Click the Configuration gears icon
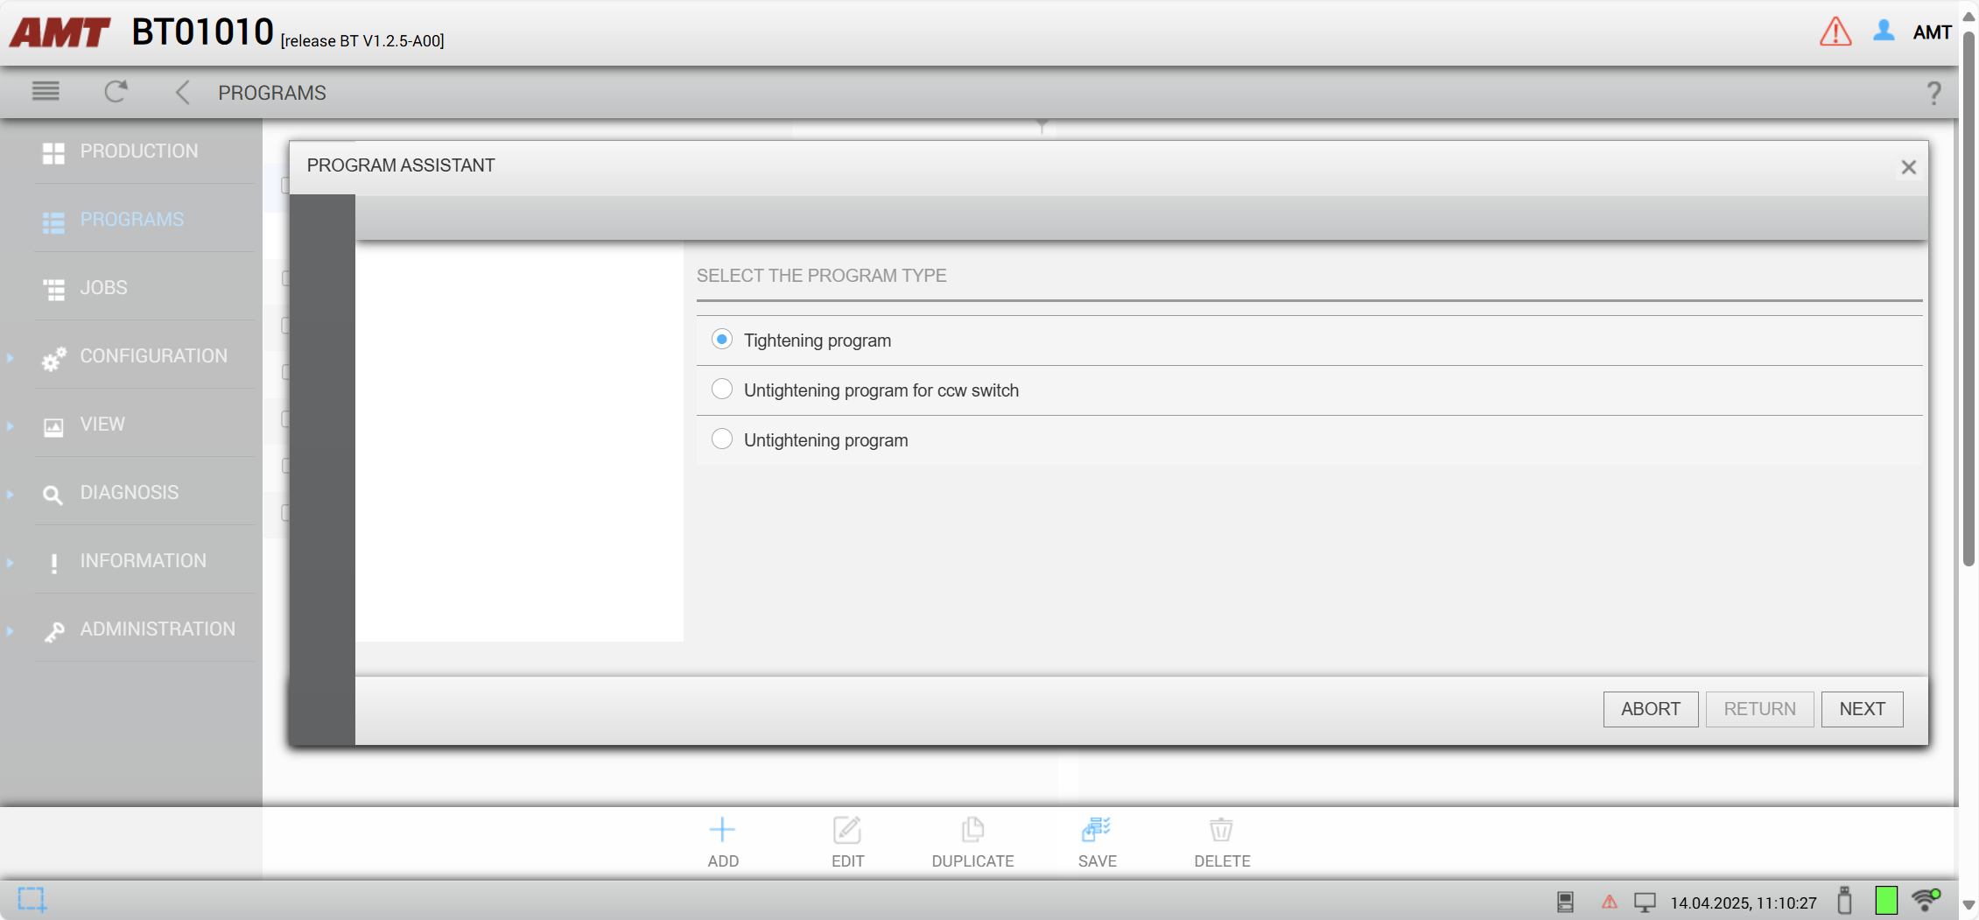Image resolution: width=1979 pixels, height=920 pixels. click(x=53, y=358)
